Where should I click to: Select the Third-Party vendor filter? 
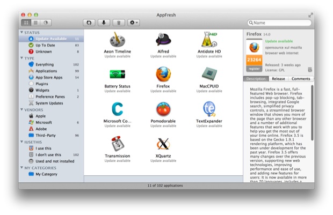pyautogui.click(x=51, y=135)
